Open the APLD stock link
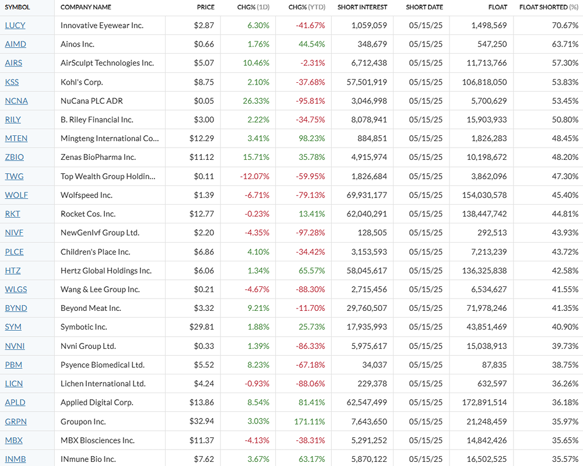 [x=15, y=402]
